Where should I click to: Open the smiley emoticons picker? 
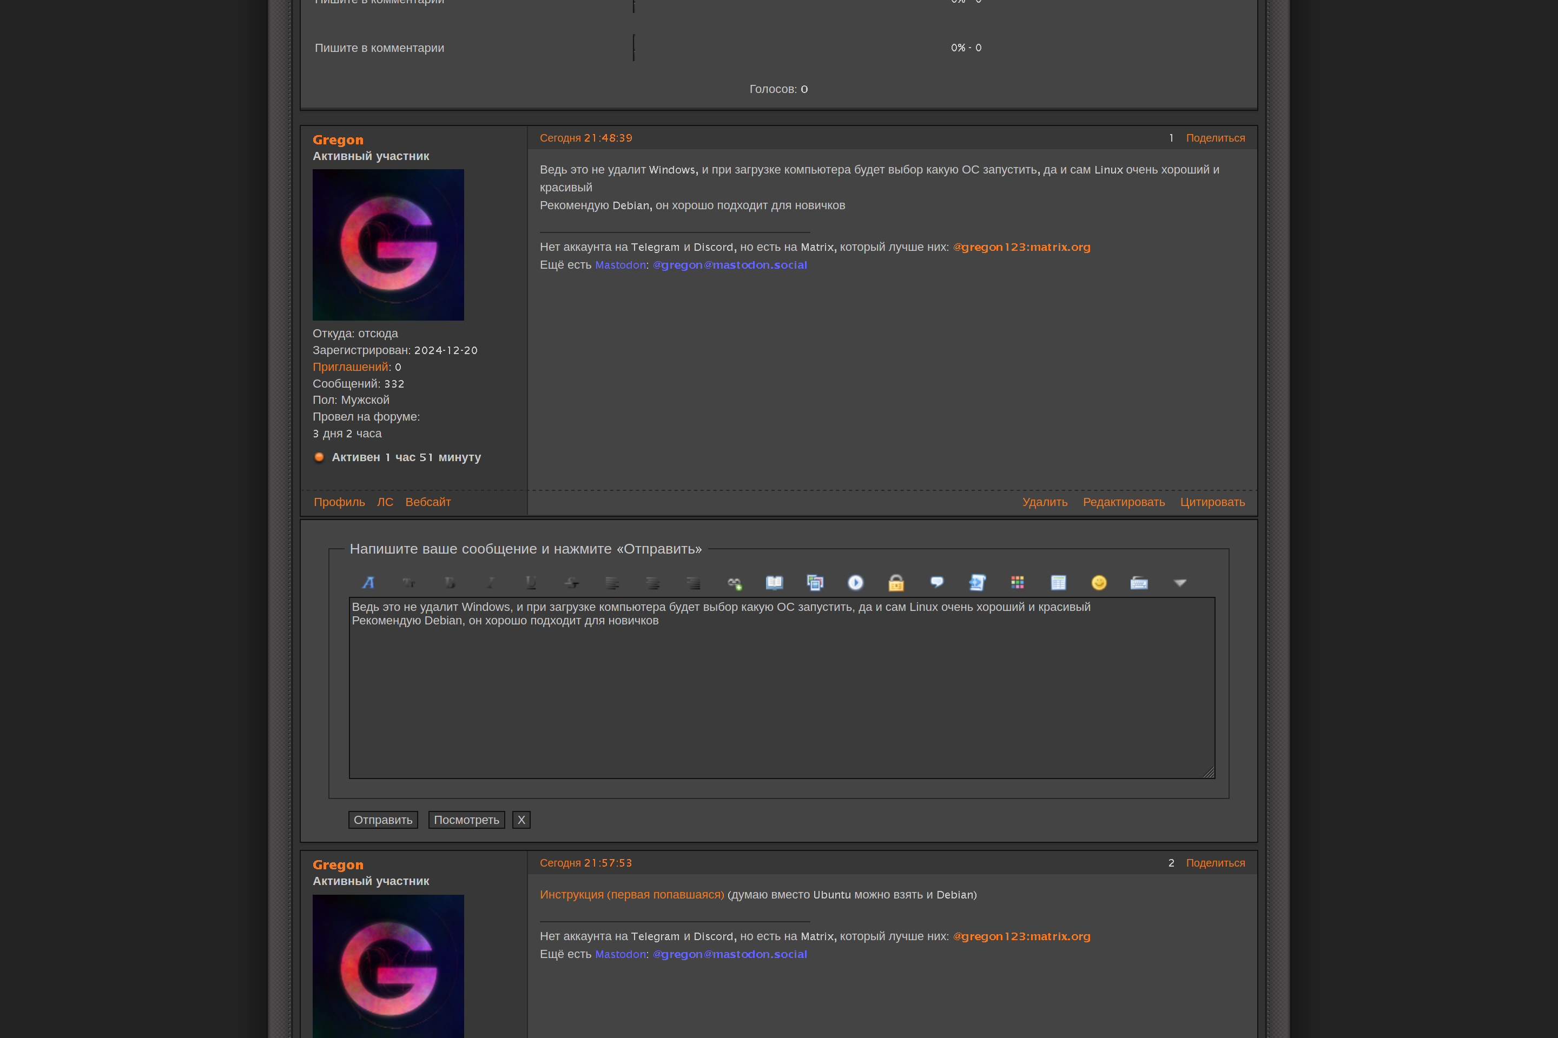[x=1099, y=583]
